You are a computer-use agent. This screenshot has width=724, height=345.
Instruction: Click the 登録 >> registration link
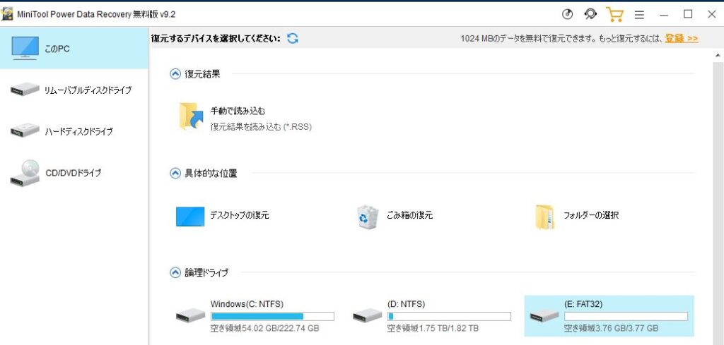[x=682, y=39]
